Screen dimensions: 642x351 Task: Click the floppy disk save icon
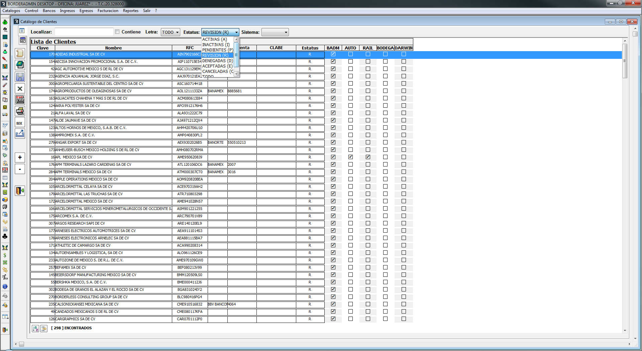[20, 77]
